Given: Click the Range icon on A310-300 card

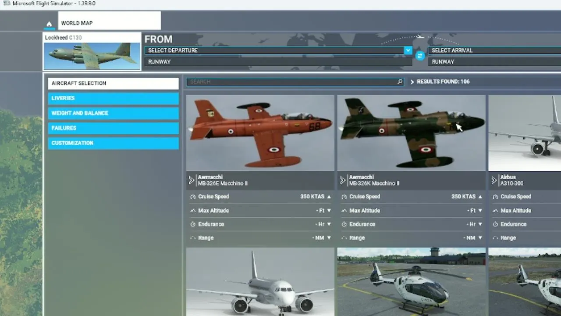Looking at the screenshot, I should [x=495, y=238].
